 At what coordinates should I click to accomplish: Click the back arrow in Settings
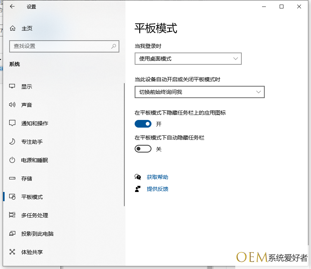tap(12, 7)
